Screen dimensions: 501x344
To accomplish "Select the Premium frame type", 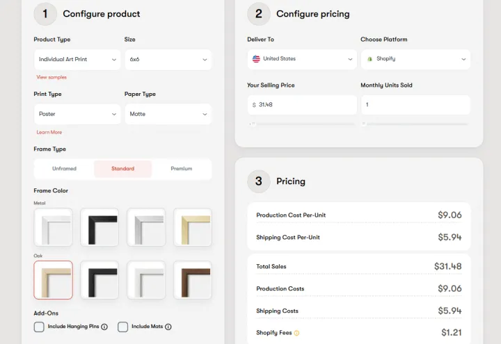I will [182, 168].
